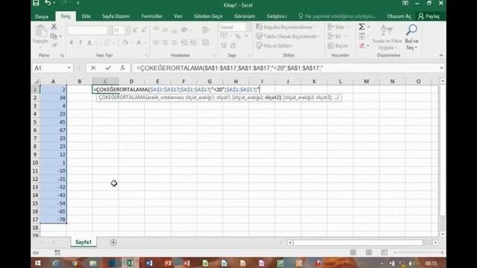Screen dimensions: 477x268
Task: Click cell A17 containing -76
Action: pos(54,220)
